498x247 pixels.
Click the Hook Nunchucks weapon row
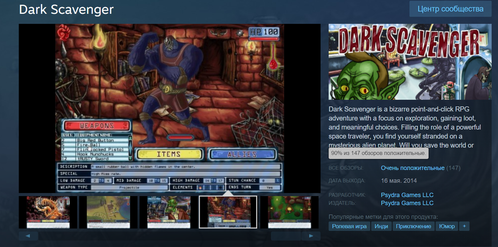pos(95,154)
